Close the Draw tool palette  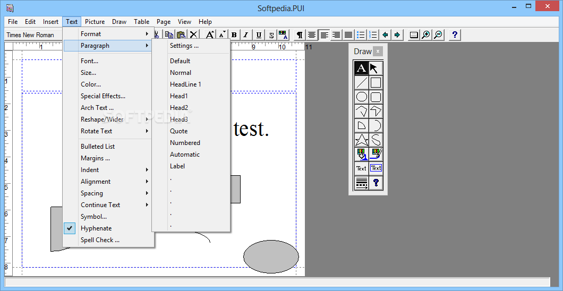click(378, 52)
